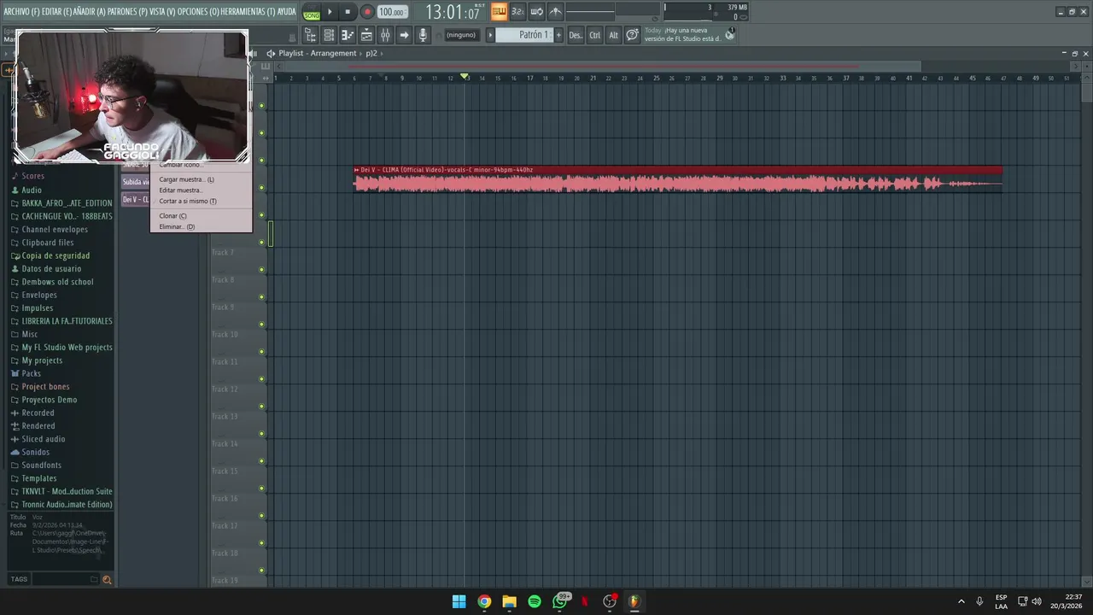Click the Des. button

click(x=576, y=35)
